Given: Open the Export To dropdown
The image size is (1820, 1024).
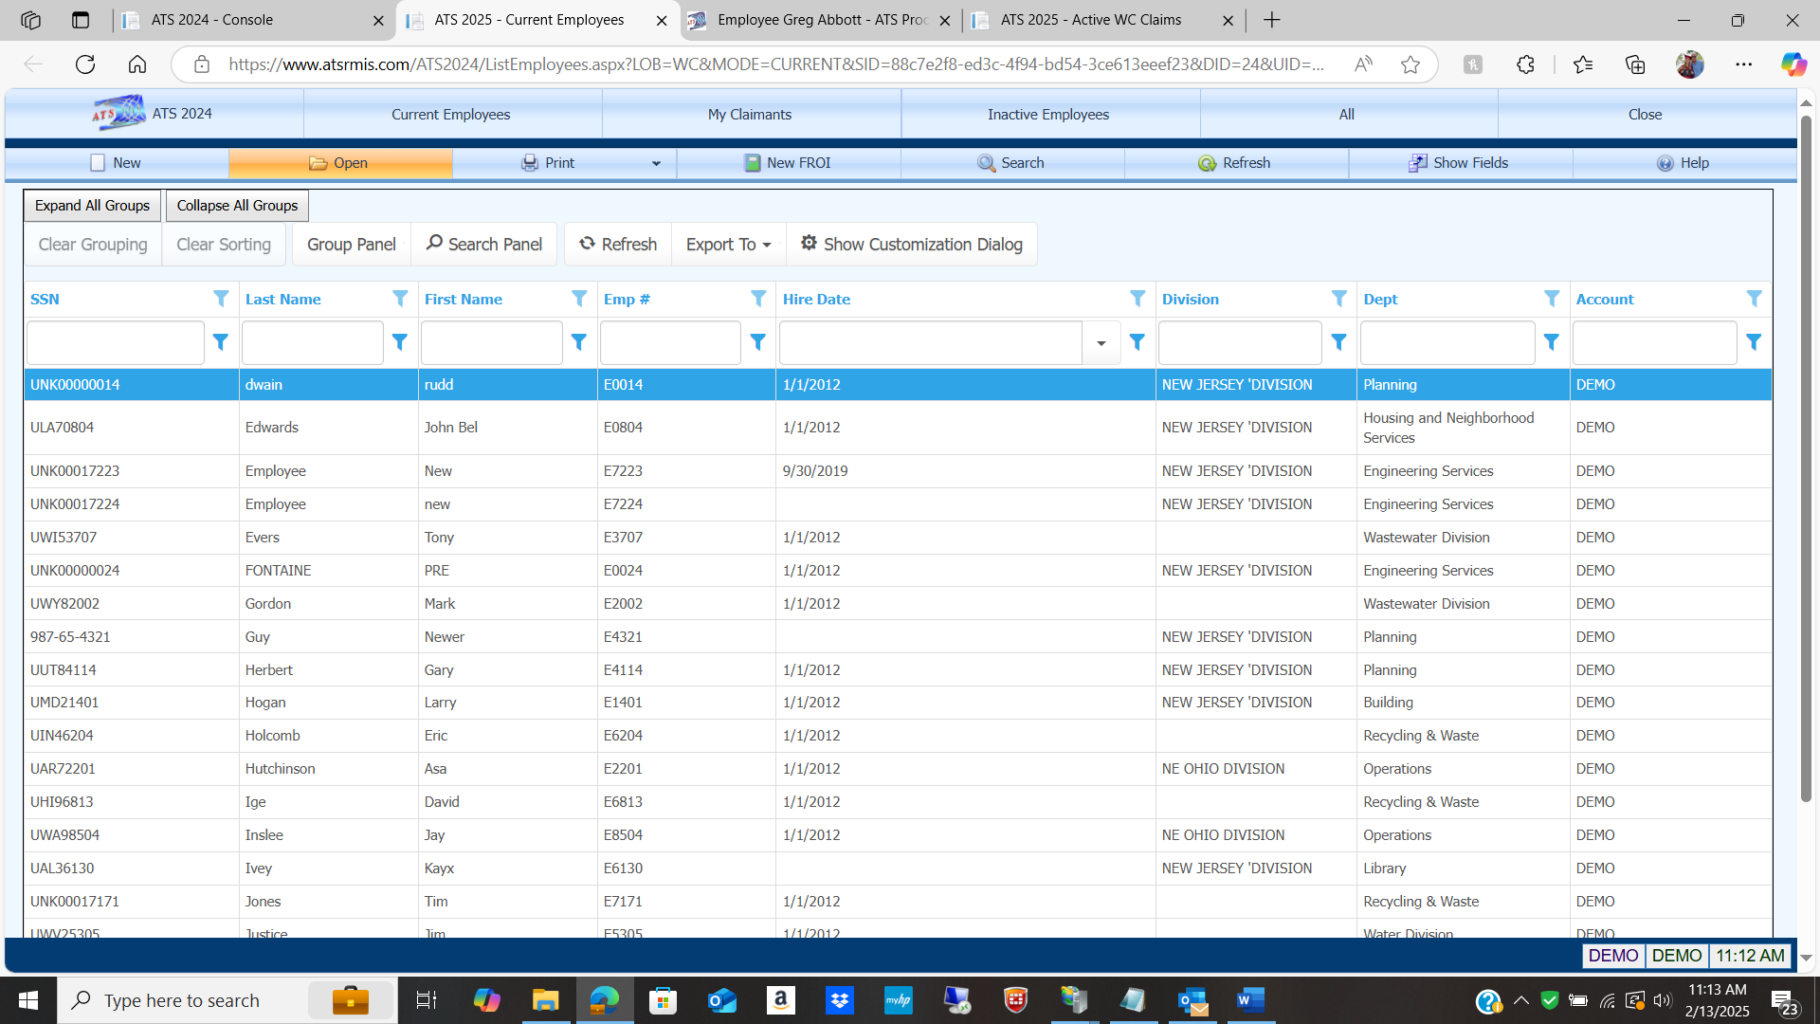Looking at the screenshot, I should click(728, 245).
